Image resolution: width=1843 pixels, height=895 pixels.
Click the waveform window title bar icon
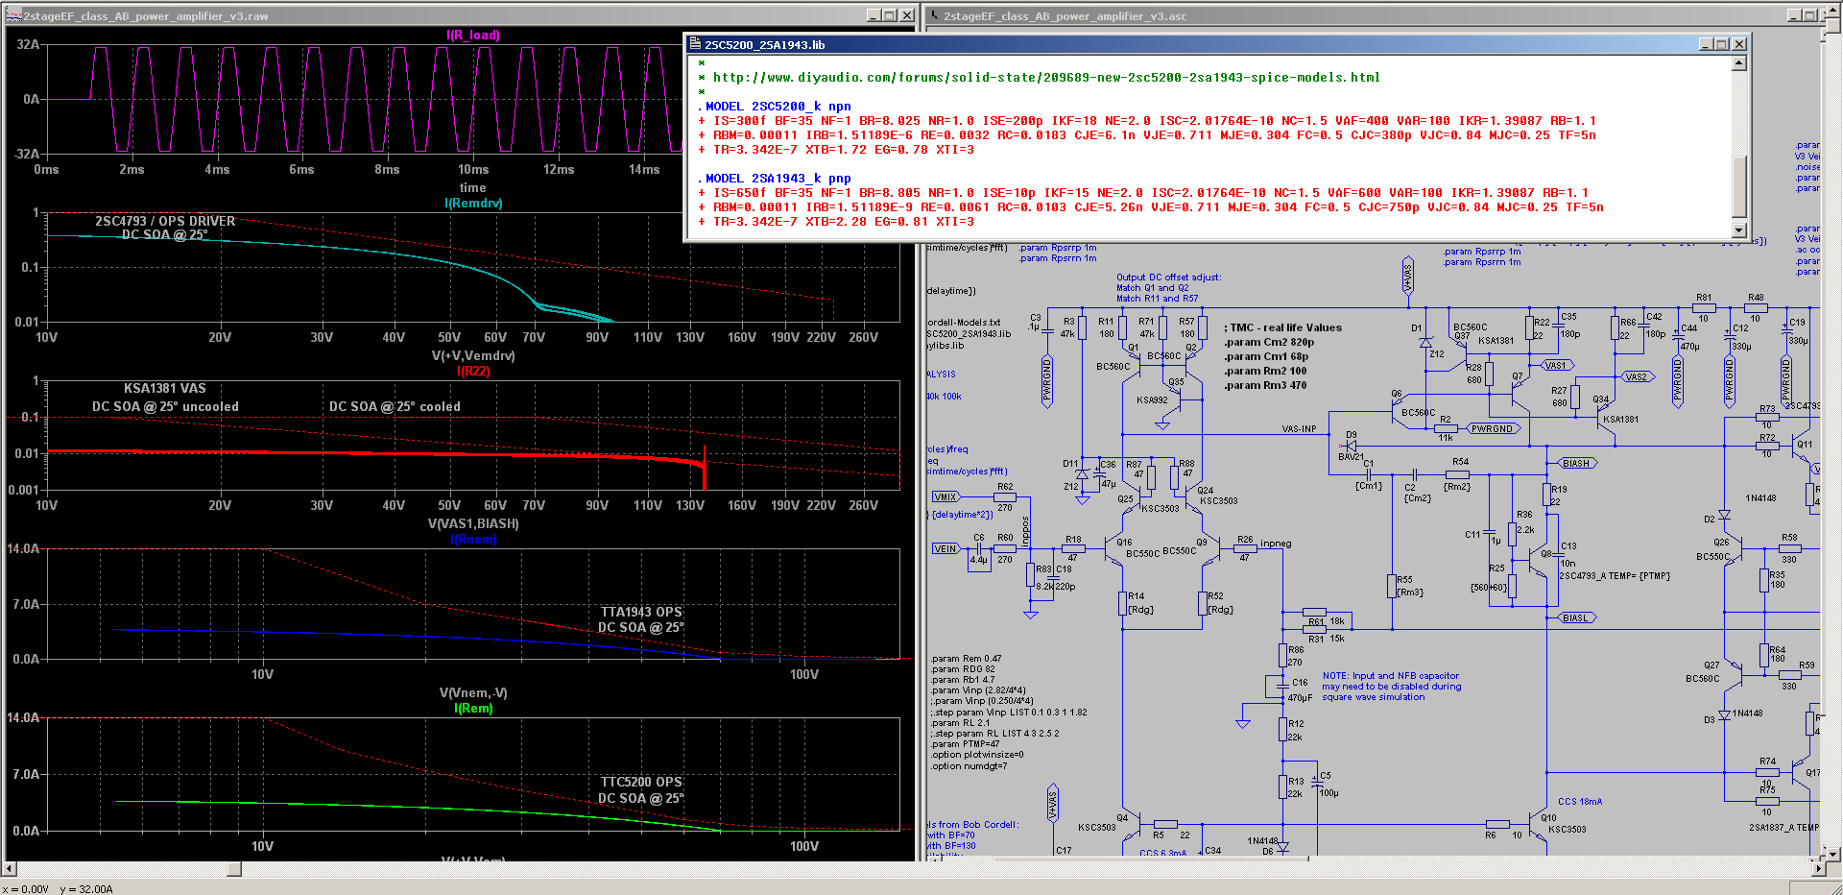click(13, 15)
